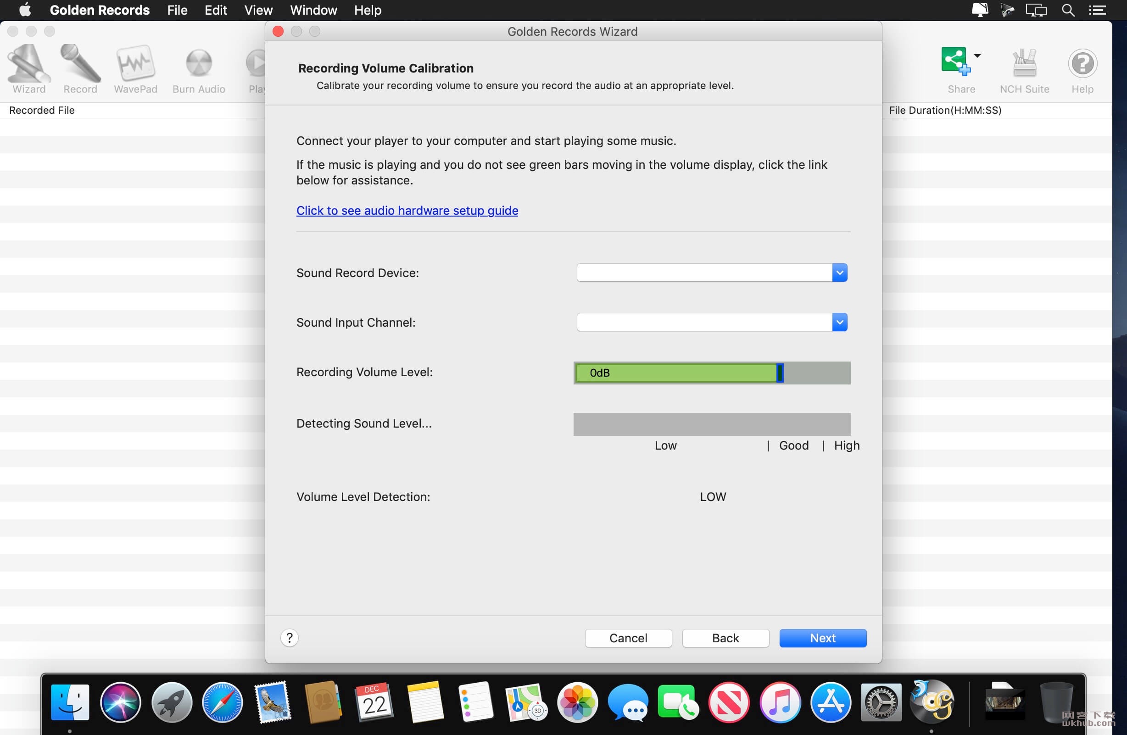Click the screen mirroring display icon
The image size is (1127, 735).
click(x=1036, y=10)
